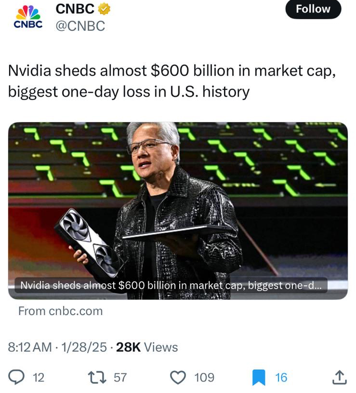Click the 8:12 AM timestamp
The width and height of the screenshot is (356, 393).
[x=30, y=347]
